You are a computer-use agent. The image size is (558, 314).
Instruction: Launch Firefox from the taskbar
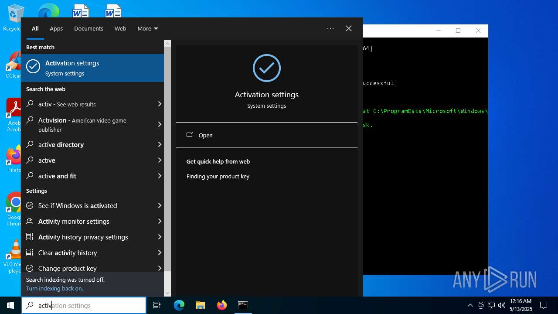click(222, 305)
